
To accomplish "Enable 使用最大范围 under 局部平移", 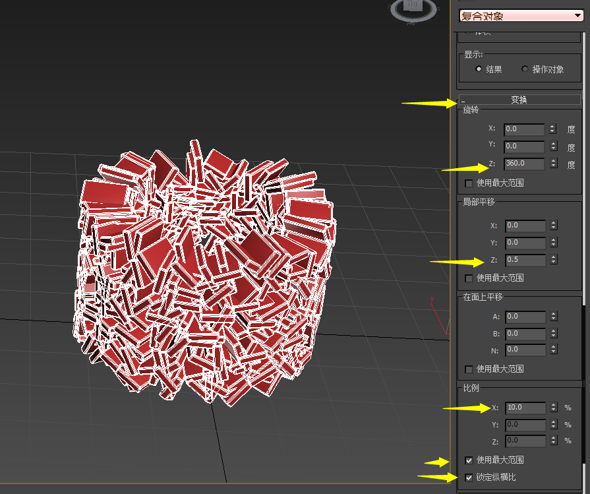I will (469, 278).
